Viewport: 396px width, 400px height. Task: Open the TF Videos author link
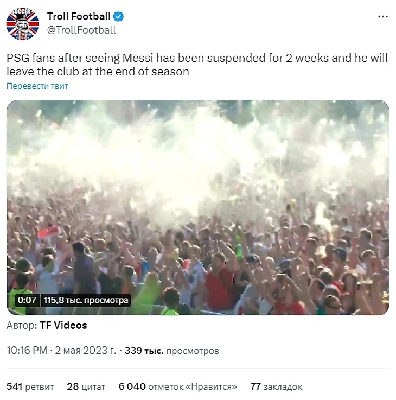coord(63,326)
